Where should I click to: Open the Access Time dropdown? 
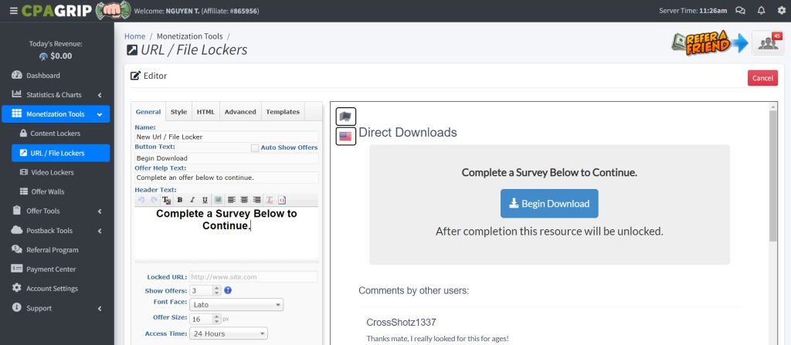pos(229,333)
